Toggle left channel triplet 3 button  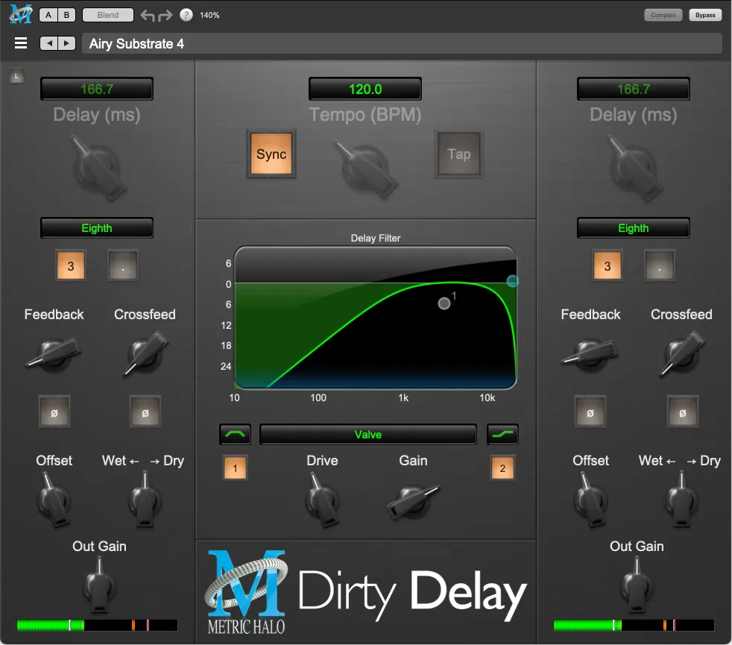click(71, 266)
